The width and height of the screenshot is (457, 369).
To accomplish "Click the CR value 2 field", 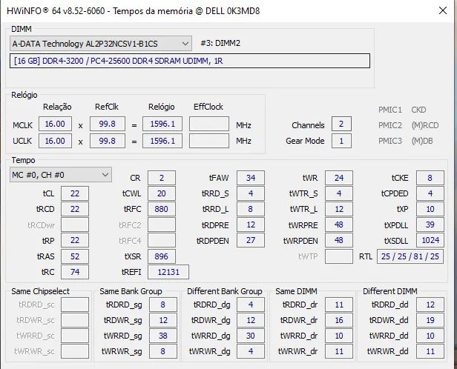I will tap(162, 178).
